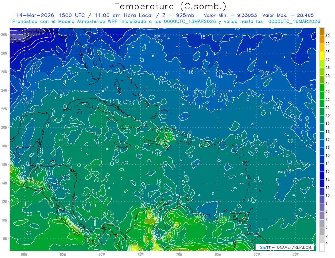The height and width of the screenshot is (258, 335).
Task: Click the orange-brown swatch above legend value 30
Action: [322, 32]
